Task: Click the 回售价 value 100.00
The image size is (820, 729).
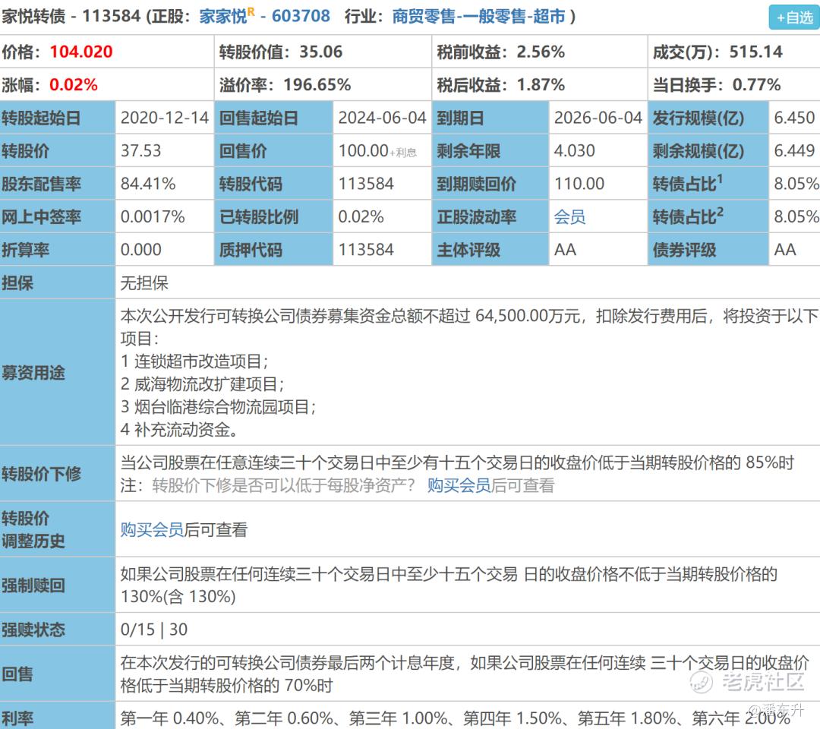Action: point(364,150)
